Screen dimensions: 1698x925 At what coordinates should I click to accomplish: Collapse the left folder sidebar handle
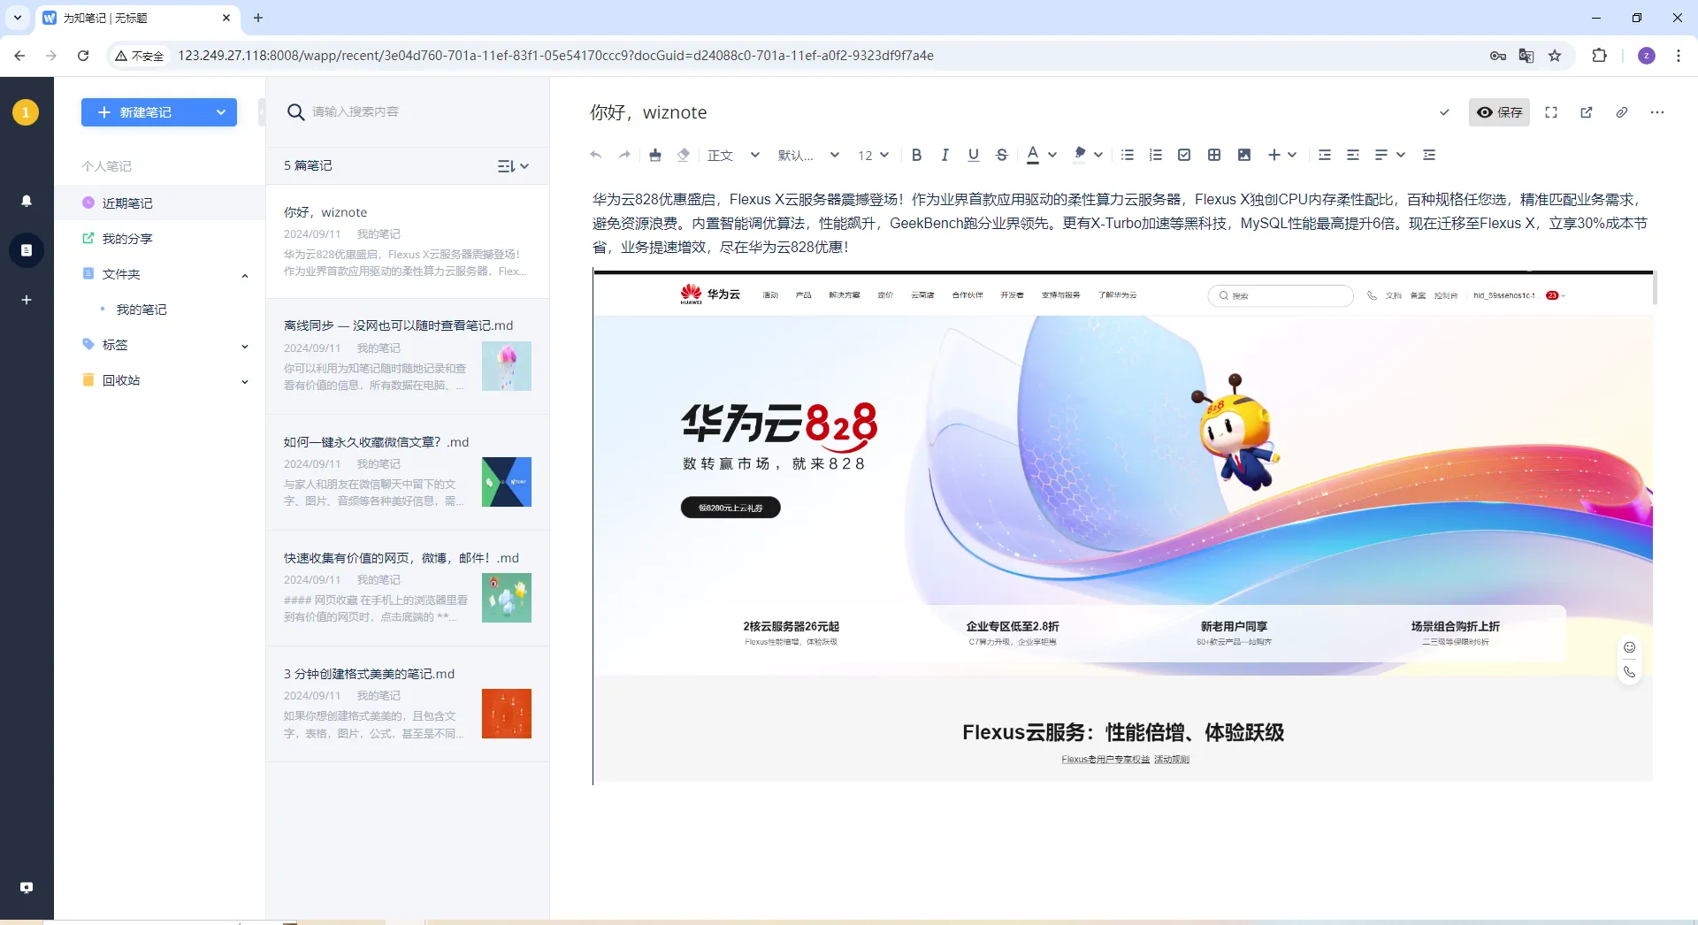click(262, 112)
